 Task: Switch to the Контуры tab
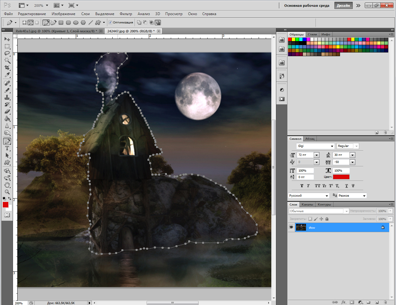pyautogui.click(x=324, y=204)
